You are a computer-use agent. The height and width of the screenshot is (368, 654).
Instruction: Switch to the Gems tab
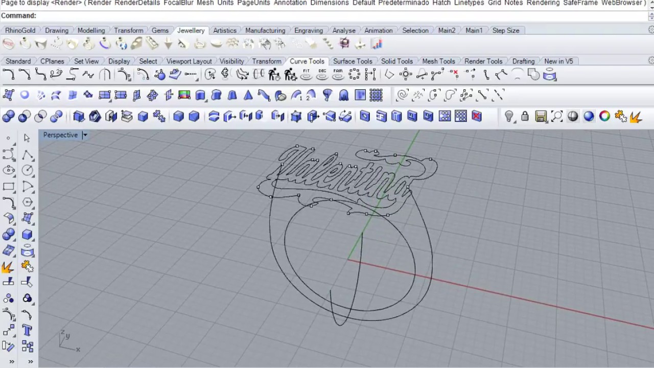(x=160, y=30)
